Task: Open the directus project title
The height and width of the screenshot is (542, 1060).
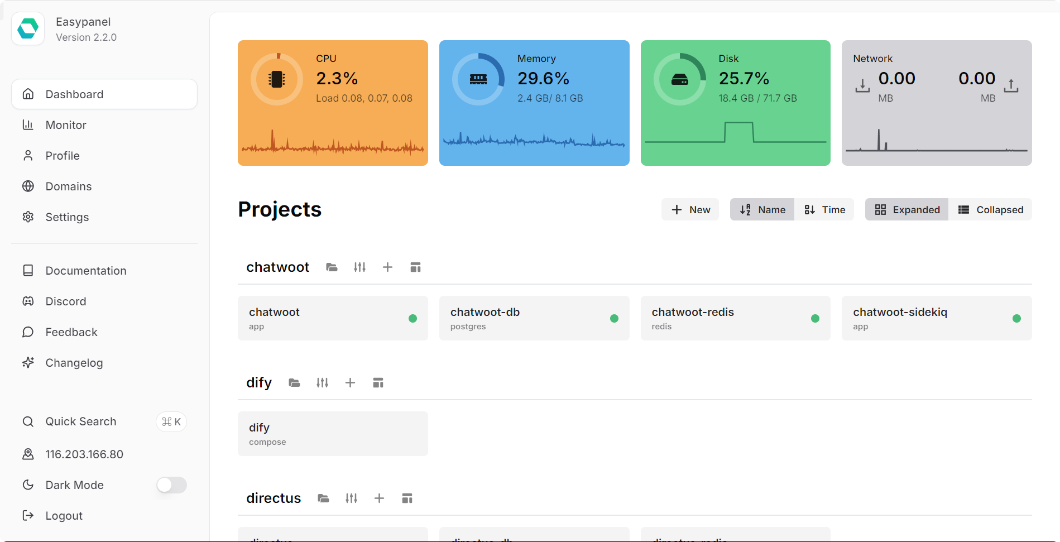Action: pyautogui.click(x=274, y=498)
